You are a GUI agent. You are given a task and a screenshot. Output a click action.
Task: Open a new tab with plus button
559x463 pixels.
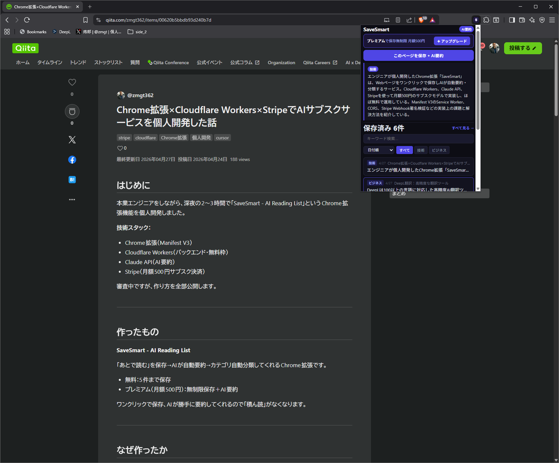click(90, 7)
